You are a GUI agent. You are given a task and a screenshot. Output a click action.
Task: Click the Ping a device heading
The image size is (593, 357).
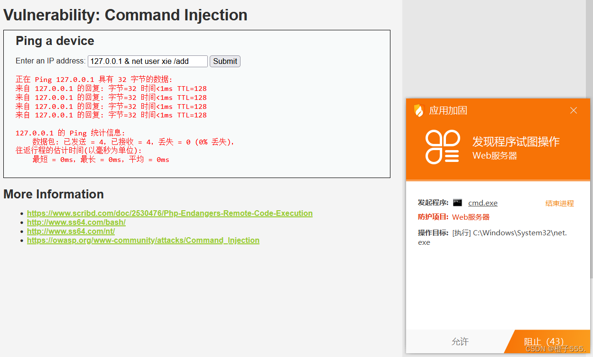click(x=55, y=41)
